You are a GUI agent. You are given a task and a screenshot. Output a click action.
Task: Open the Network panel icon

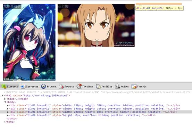(x=43, y=86)
